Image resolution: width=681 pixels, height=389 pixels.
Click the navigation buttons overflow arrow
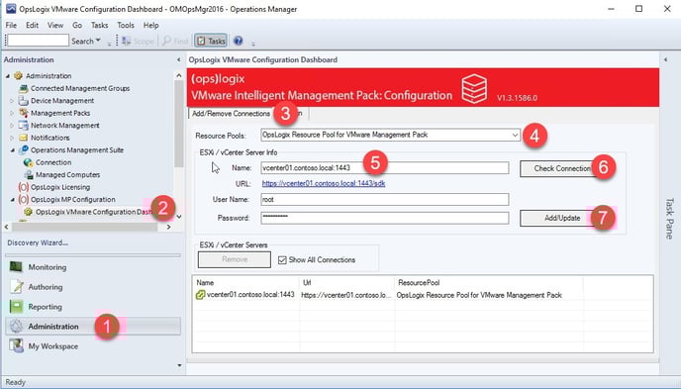(x=179, y=365)
